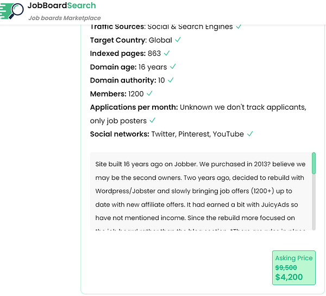Click checkmark after only job posters

click(x=153, y=120)
